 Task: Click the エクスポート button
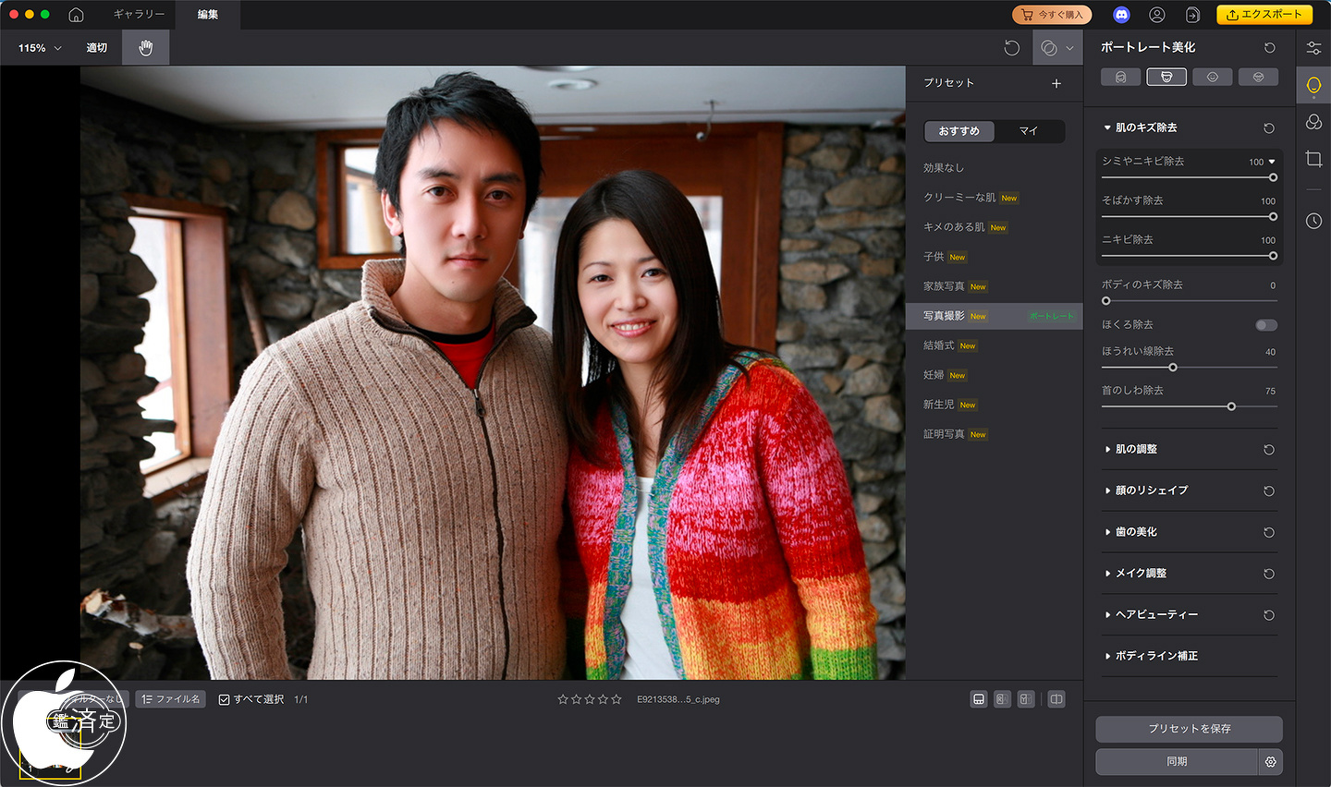pos(1264,15)
